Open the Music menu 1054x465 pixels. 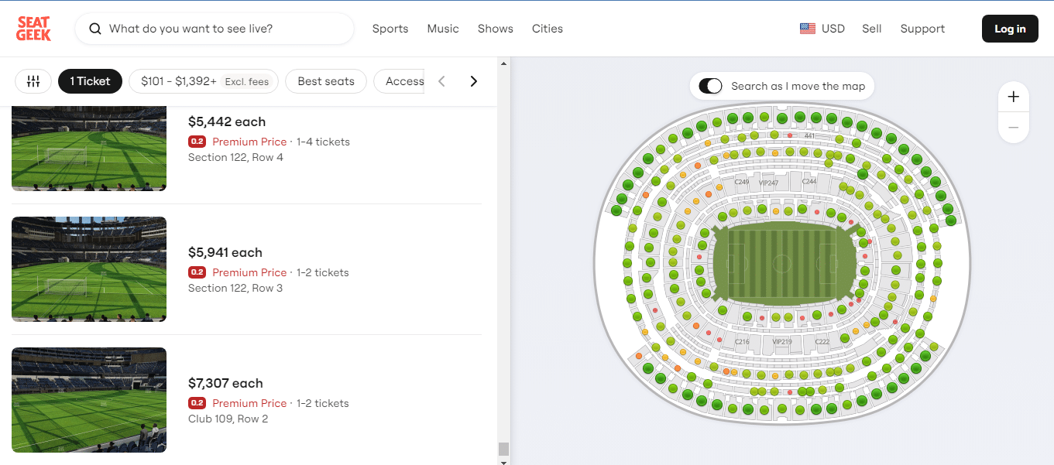(x=443, y=29)
